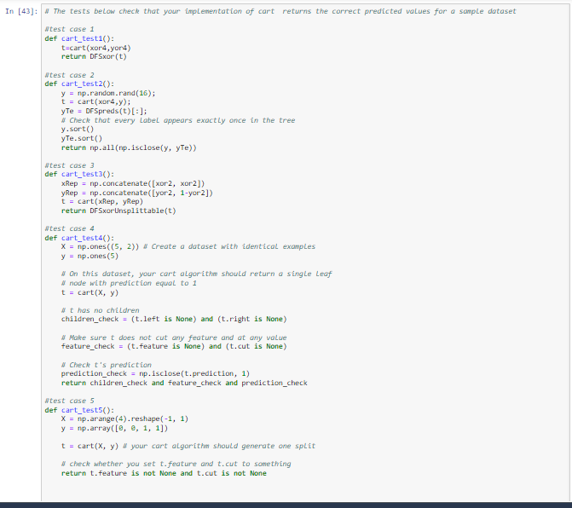The height and width of the screenshot is (508, 572).
Task: Place cursor on 'def cart_test4():' line
Action: pos(79,238)
